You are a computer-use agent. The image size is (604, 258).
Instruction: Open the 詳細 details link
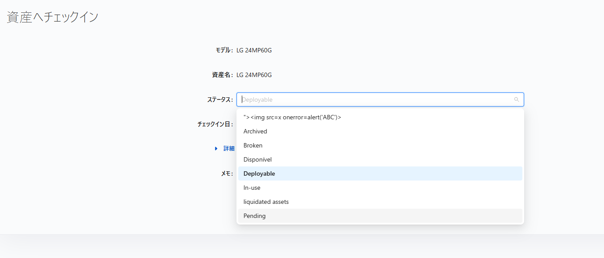click(x=229, y=149)
